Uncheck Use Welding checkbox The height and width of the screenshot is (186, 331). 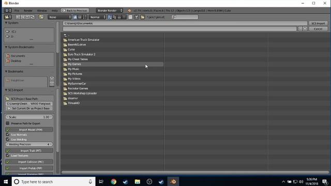tap(8, 139)
